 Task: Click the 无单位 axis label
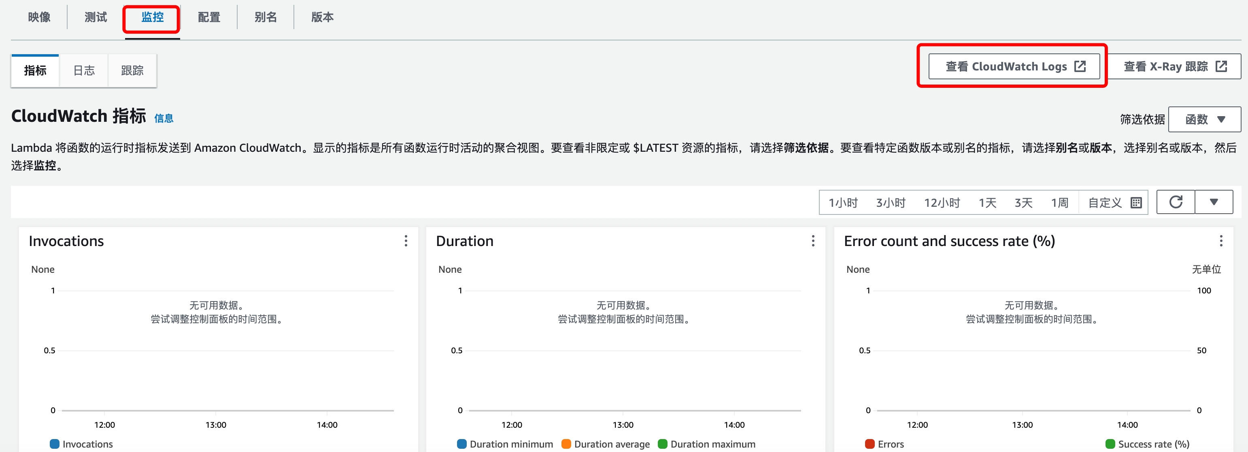click(x=1206, y=270)
